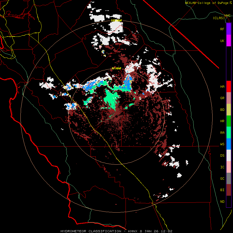Click the ND legend label
This screenshot has width=233, height=233.
[222, 202]
